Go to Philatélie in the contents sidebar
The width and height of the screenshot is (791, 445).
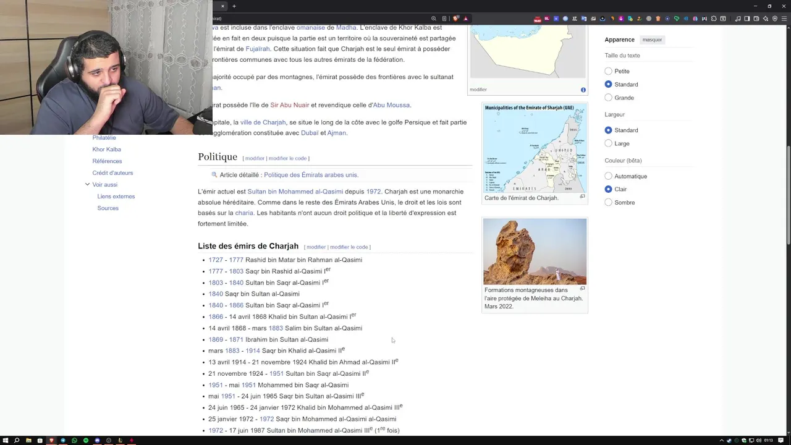point(104,138)
